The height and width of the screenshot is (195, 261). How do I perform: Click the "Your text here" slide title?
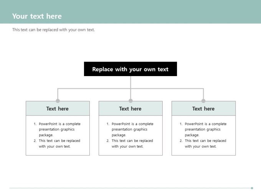coord(37,16)
